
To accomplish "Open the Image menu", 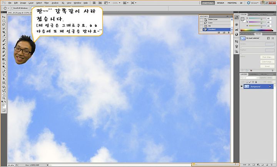I will [x=23, y=3].
